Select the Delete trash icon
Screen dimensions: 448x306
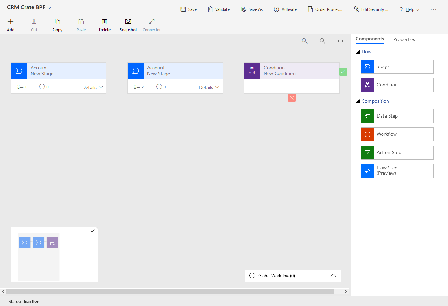point(105,21)
